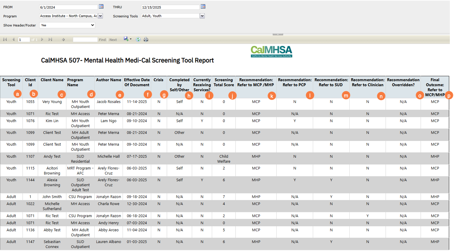The height and width of the screenshot is (251, 454).
Task: Click the THRU date input field
Action: click(170, 7)
